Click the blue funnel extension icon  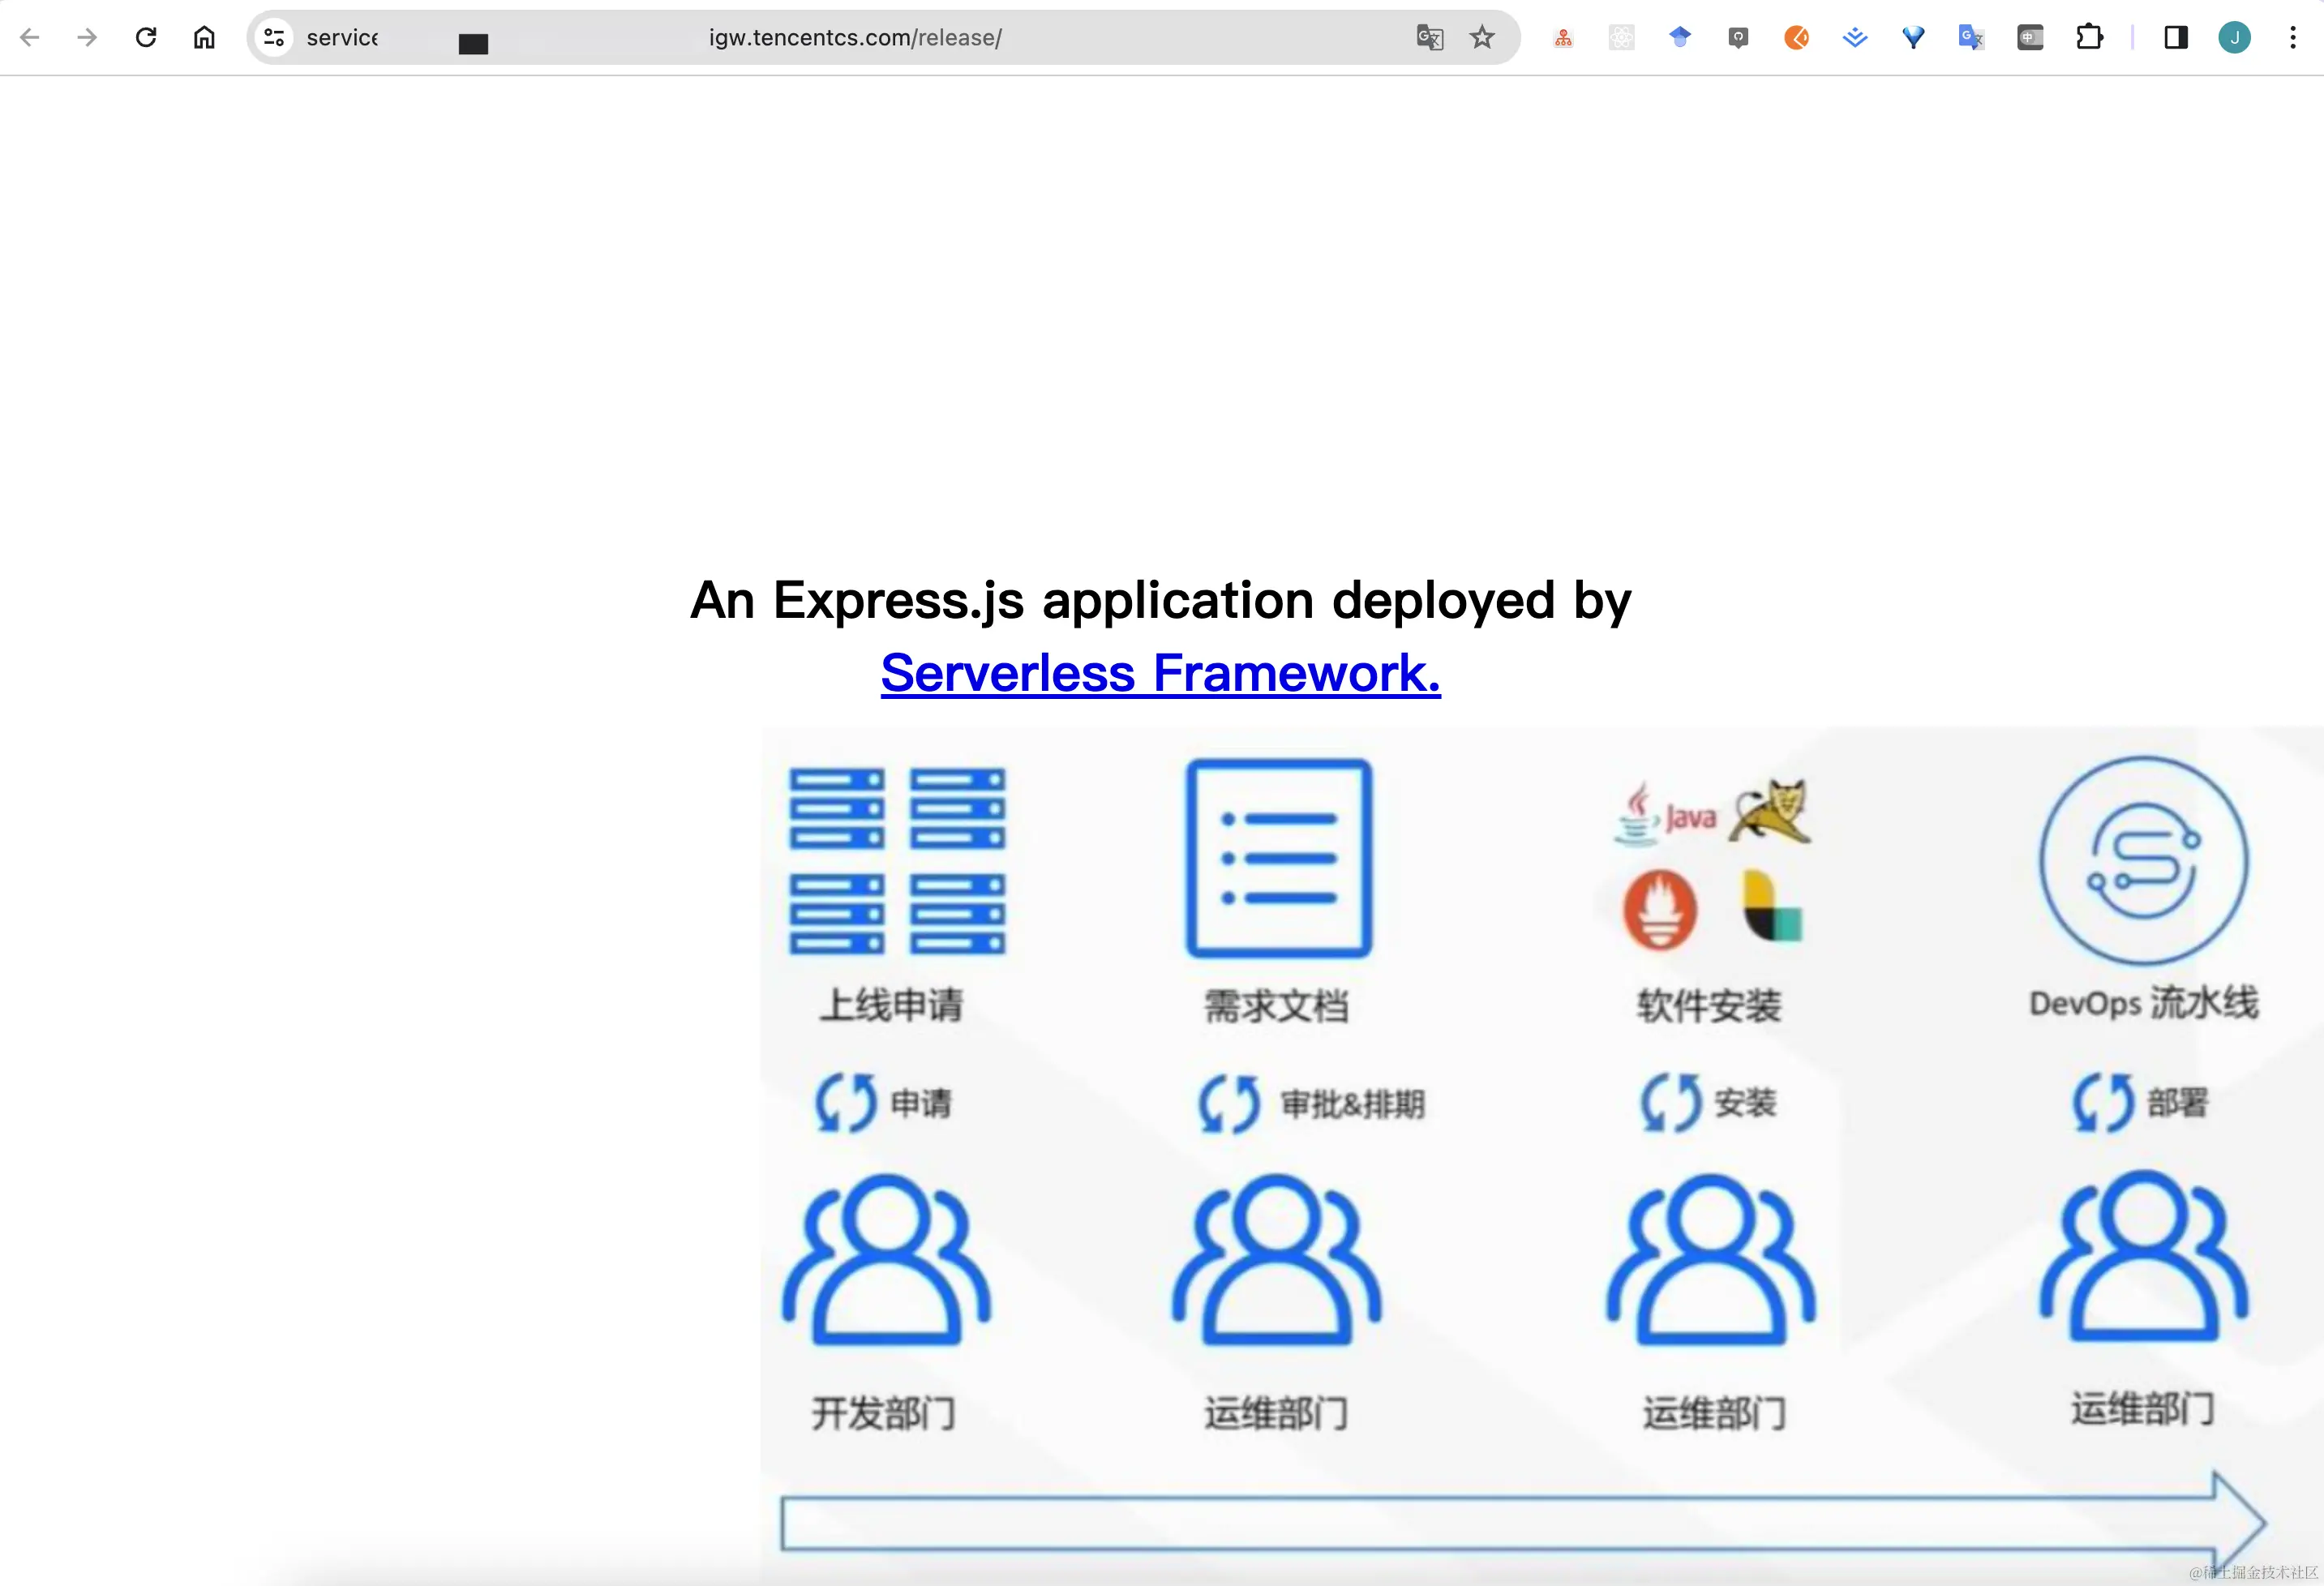point(1913,38)
